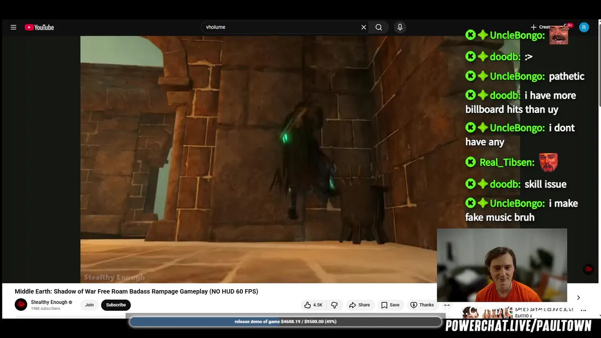Click the POWERCHAT.LIVE/PAULTOWN text

click(518, 326)
